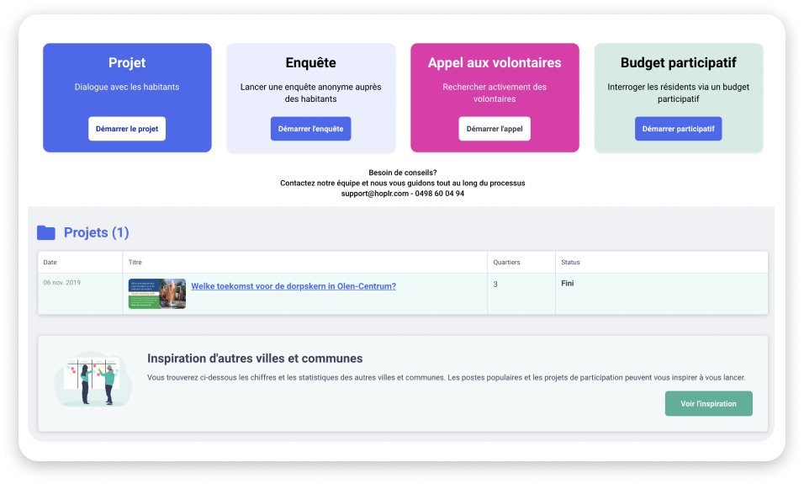Select the 'Enquête' card heading
804x484 pixels.
(310, 63)
